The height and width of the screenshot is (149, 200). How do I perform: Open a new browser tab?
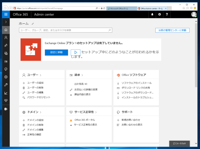pos(169,8)
